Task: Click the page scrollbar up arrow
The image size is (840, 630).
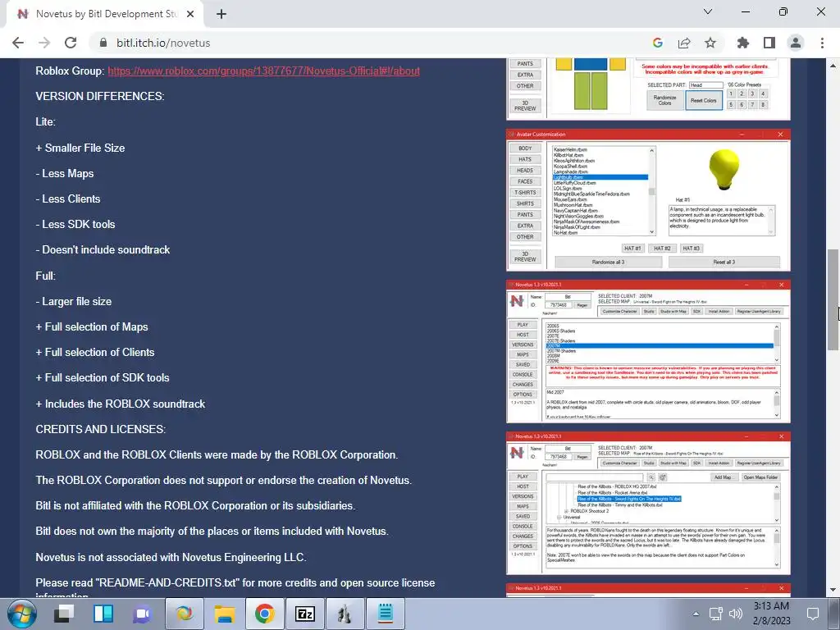Action: coord(833,66)
